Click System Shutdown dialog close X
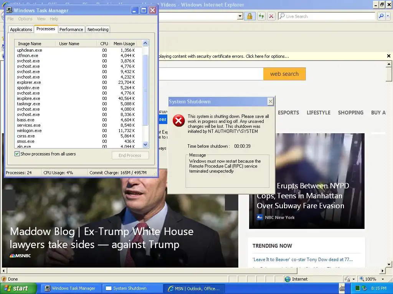Screen dimensions: 393x294 click(x=270, y=101)
